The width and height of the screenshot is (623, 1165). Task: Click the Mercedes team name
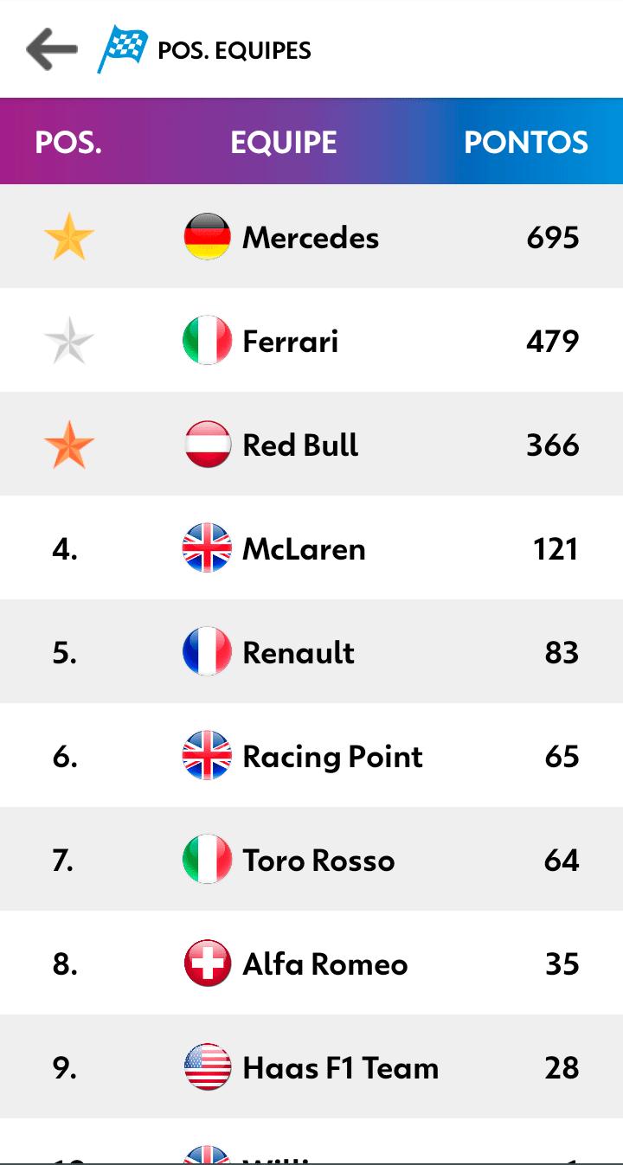click(x=311, y=238)
